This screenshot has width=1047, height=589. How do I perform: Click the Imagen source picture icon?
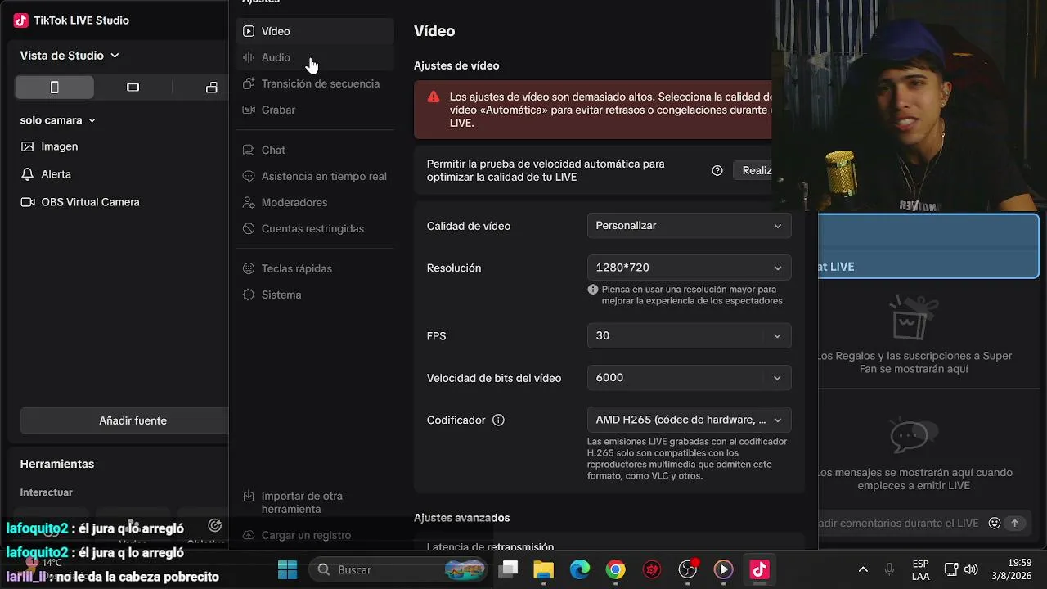pyautogui.click(x=28, y=146)
